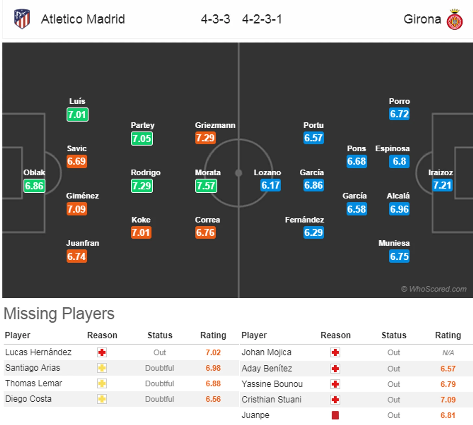
Task: Open Lucas Hernández player link
Action: tap(38, 352)
